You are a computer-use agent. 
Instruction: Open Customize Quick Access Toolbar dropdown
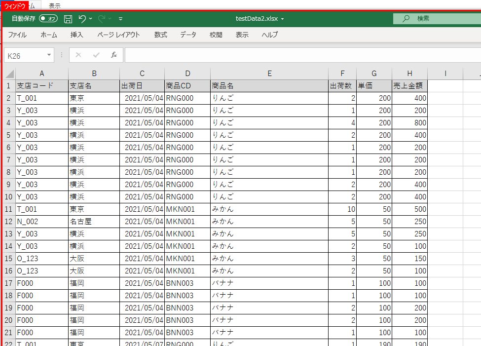(x=121, y=19)
